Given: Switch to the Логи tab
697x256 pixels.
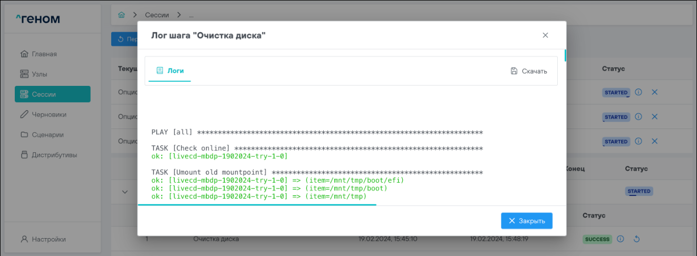Looking at the screenshot, I should pyautogui.click(x=170, y=71).
